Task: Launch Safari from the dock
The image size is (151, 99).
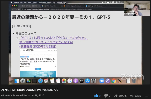Action: click(x=40, y=81)
